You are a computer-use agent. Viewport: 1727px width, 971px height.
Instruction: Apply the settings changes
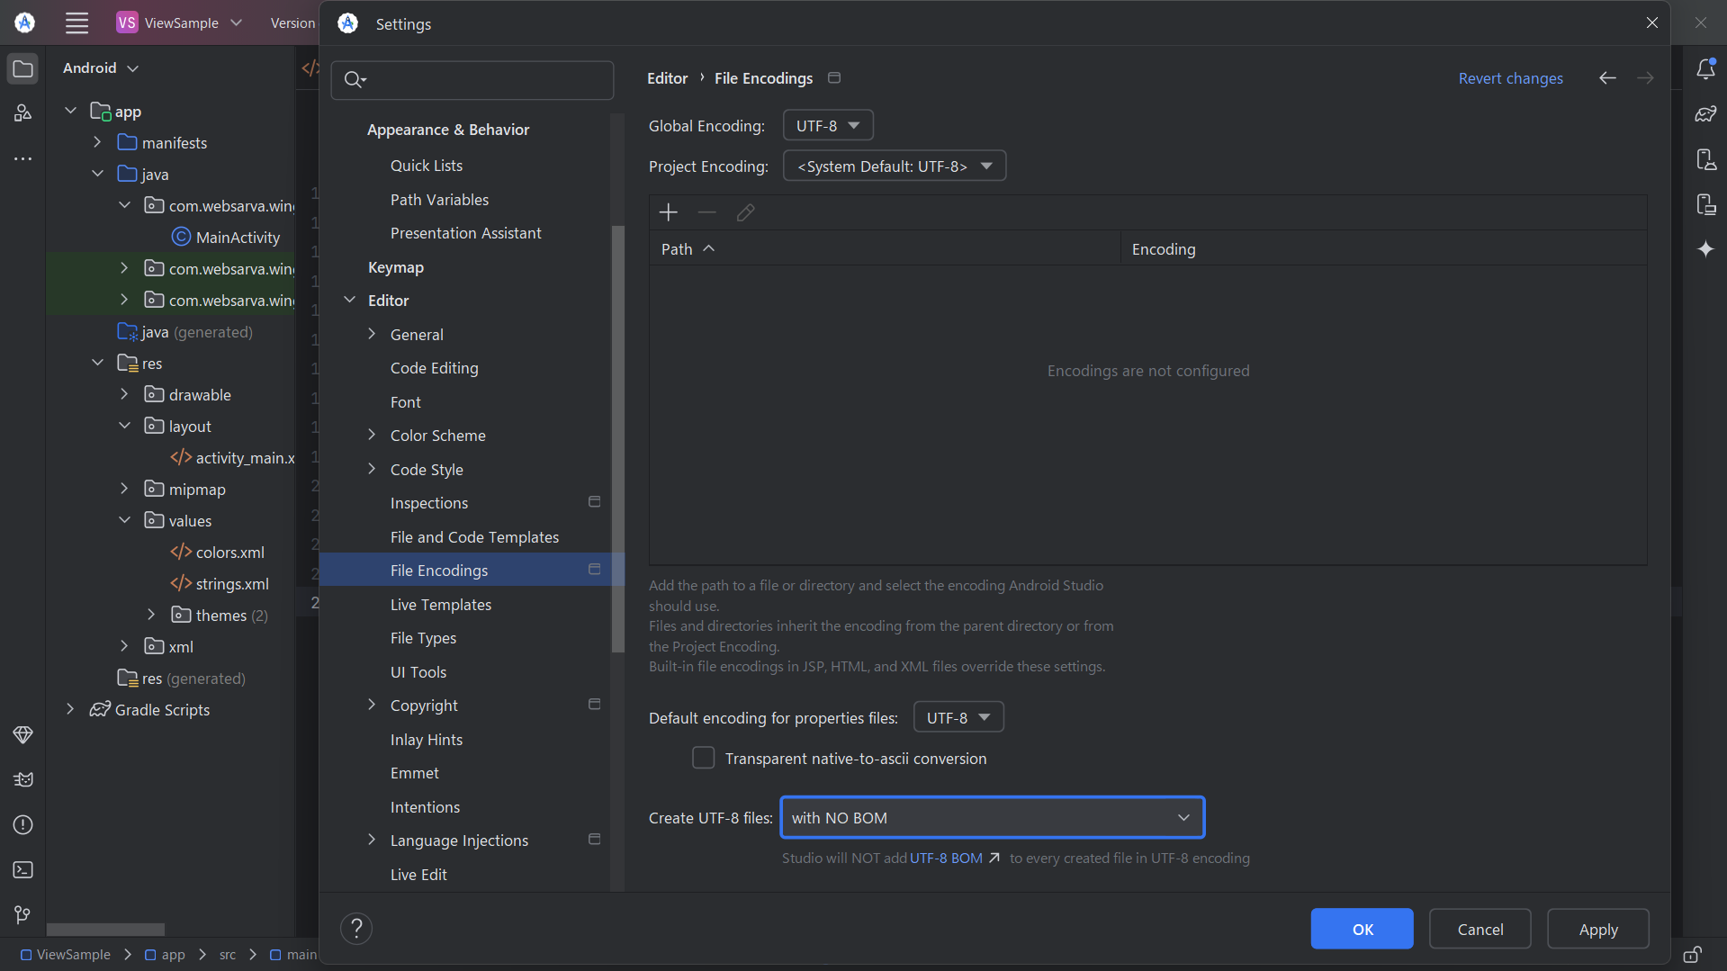pyautogui.click(x=1597, y=929)
